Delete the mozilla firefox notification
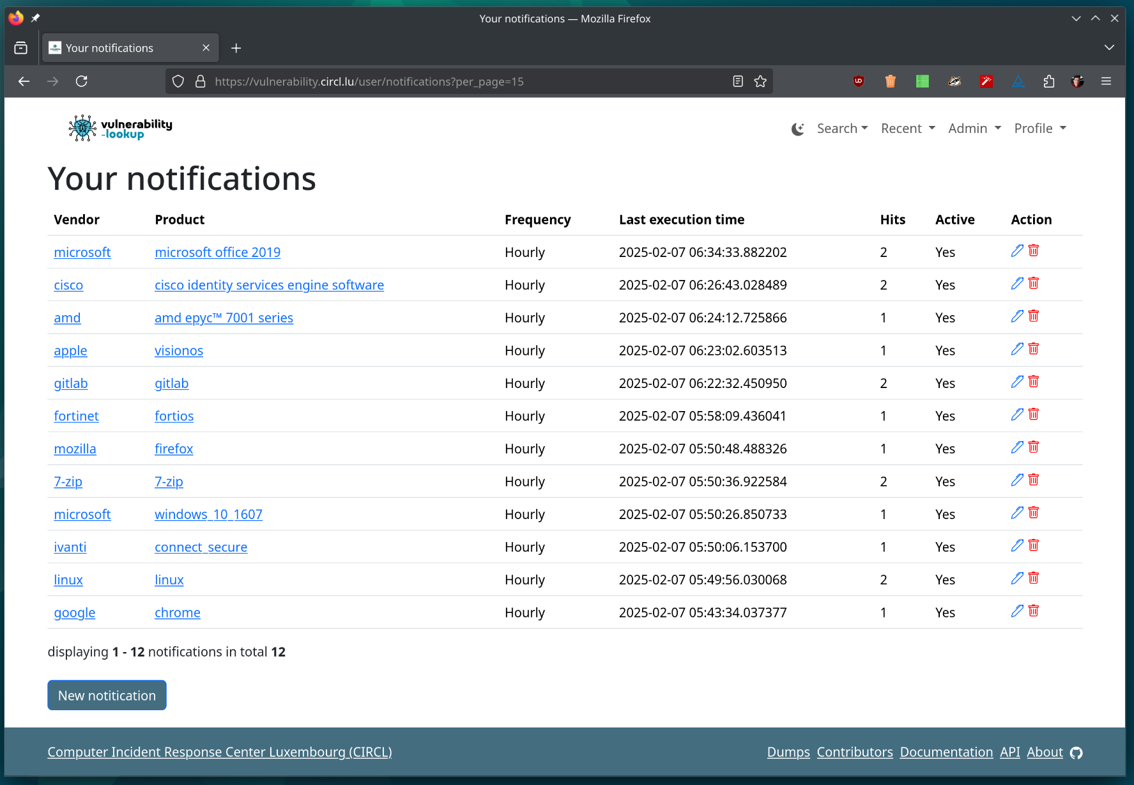This screenshot has height=785, width=1134. tap(1034, 447)
